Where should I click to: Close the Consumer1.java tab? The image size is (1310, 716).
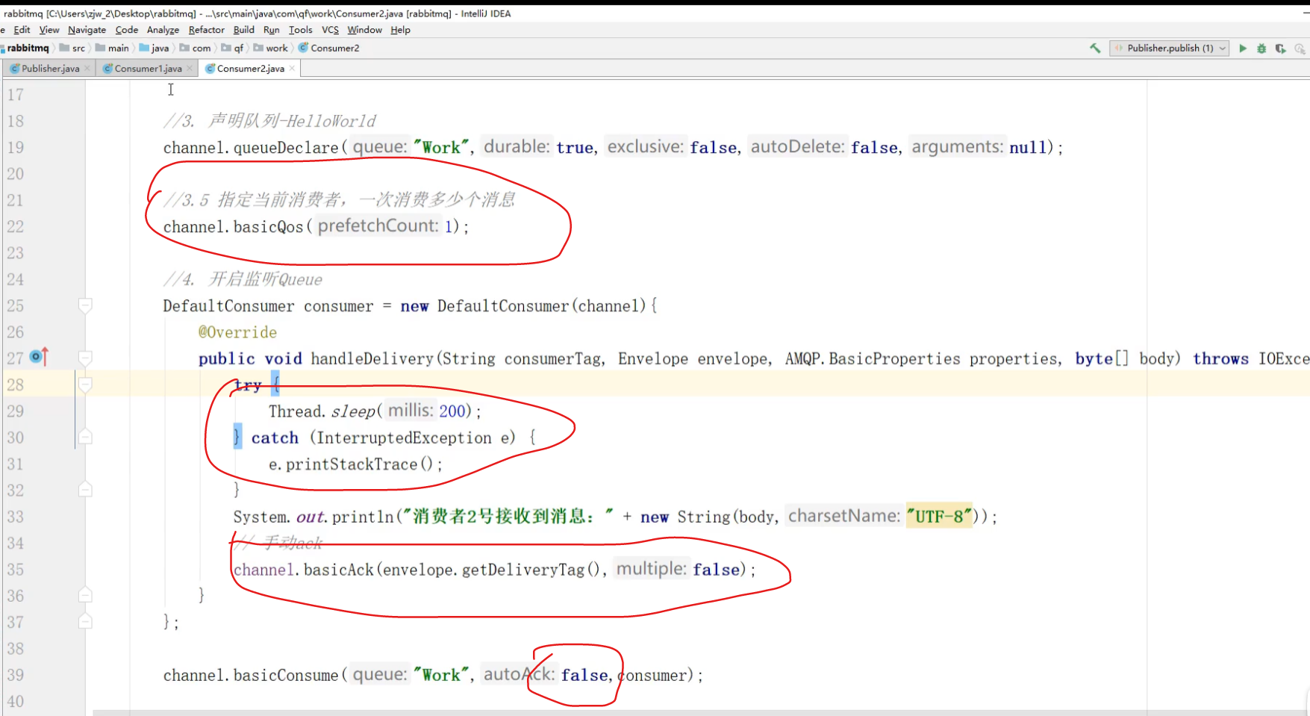coord(190,68)
